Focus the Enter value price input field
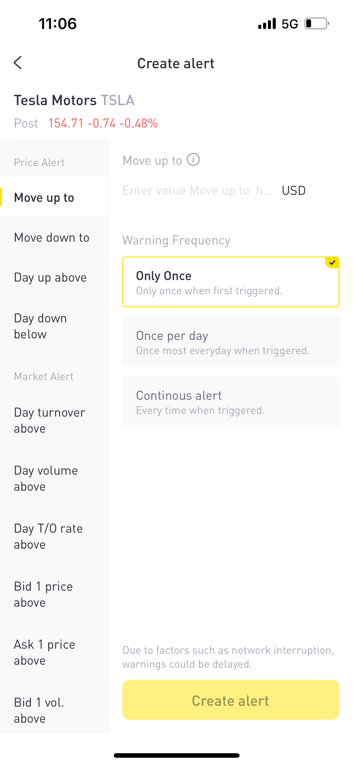 point(198,191)
